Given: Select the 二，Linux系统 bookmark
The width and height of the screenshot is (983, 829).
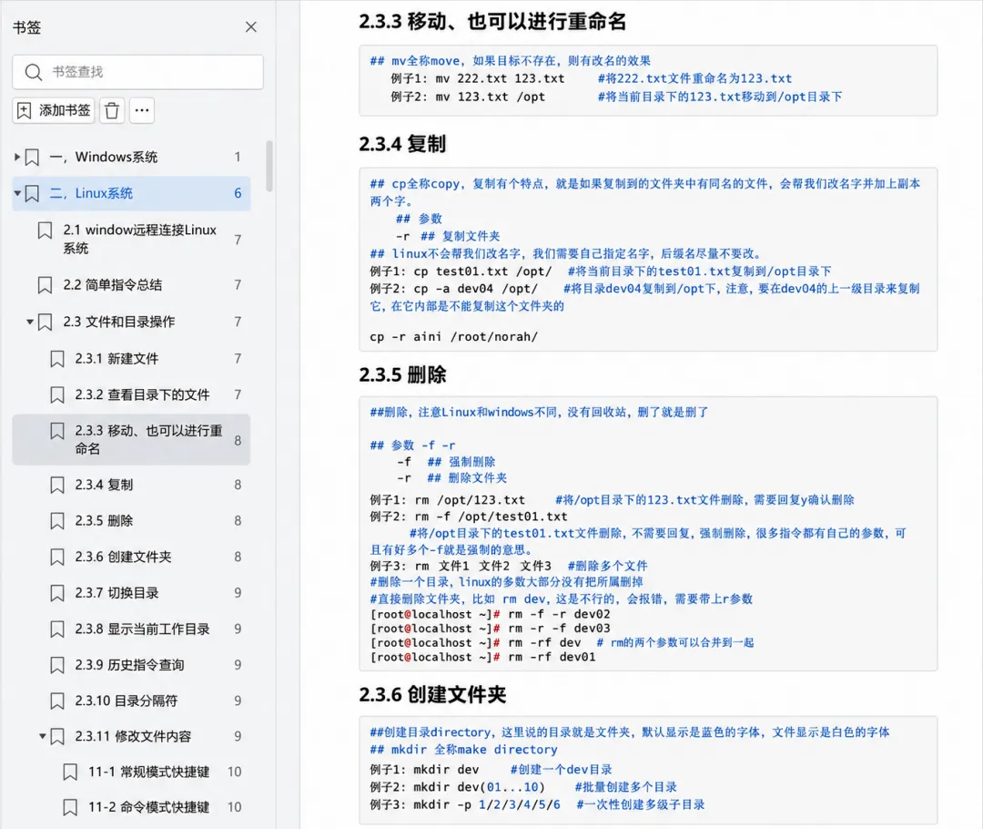Looking at the screenshot, I should click(131, 193).
